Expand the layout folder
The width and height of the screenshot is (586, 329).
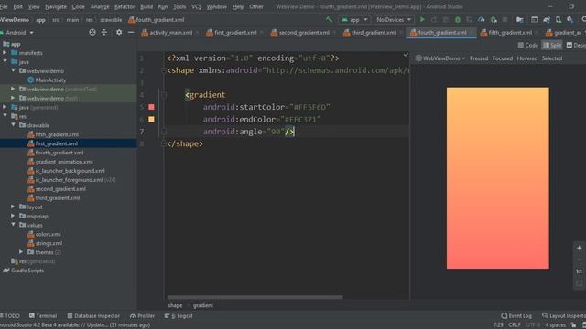(13, 207)
